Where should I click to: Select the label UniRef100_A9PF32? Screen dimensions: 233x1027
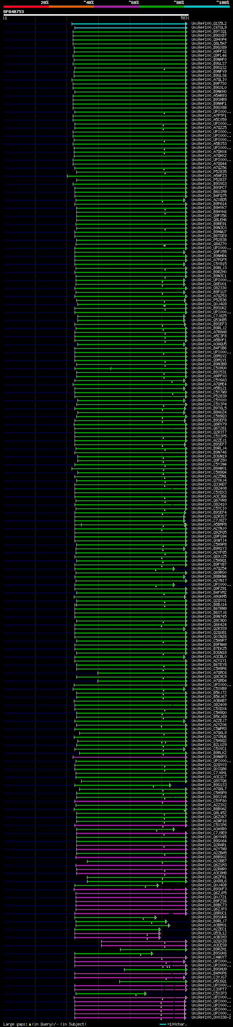tap(209, 51)
